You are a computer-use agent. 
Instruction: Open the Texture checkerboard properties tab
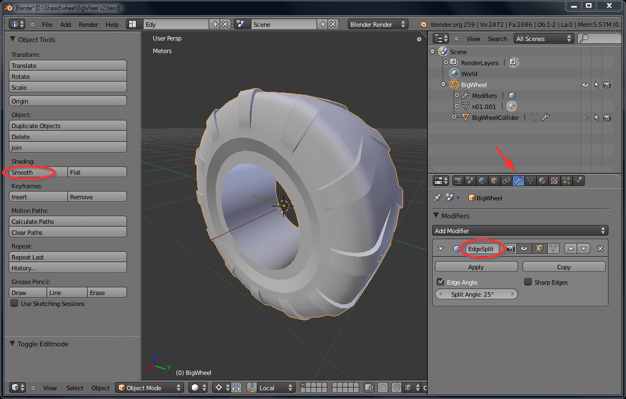[554, 181]
